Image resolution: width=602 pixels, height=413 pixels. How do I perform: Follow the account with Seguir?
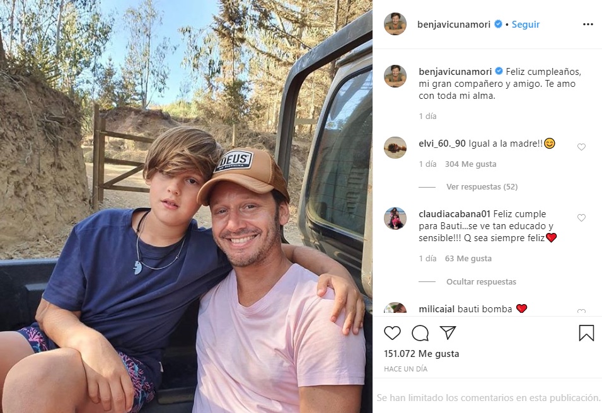pyautogui.click(x=525, y=25)
